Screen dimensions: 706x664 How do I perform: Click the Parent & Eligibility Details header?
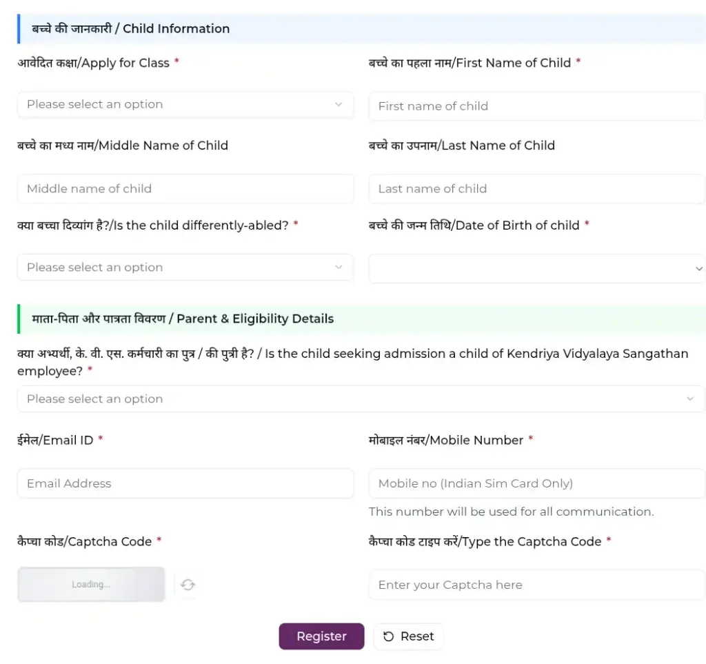point(183,319)
